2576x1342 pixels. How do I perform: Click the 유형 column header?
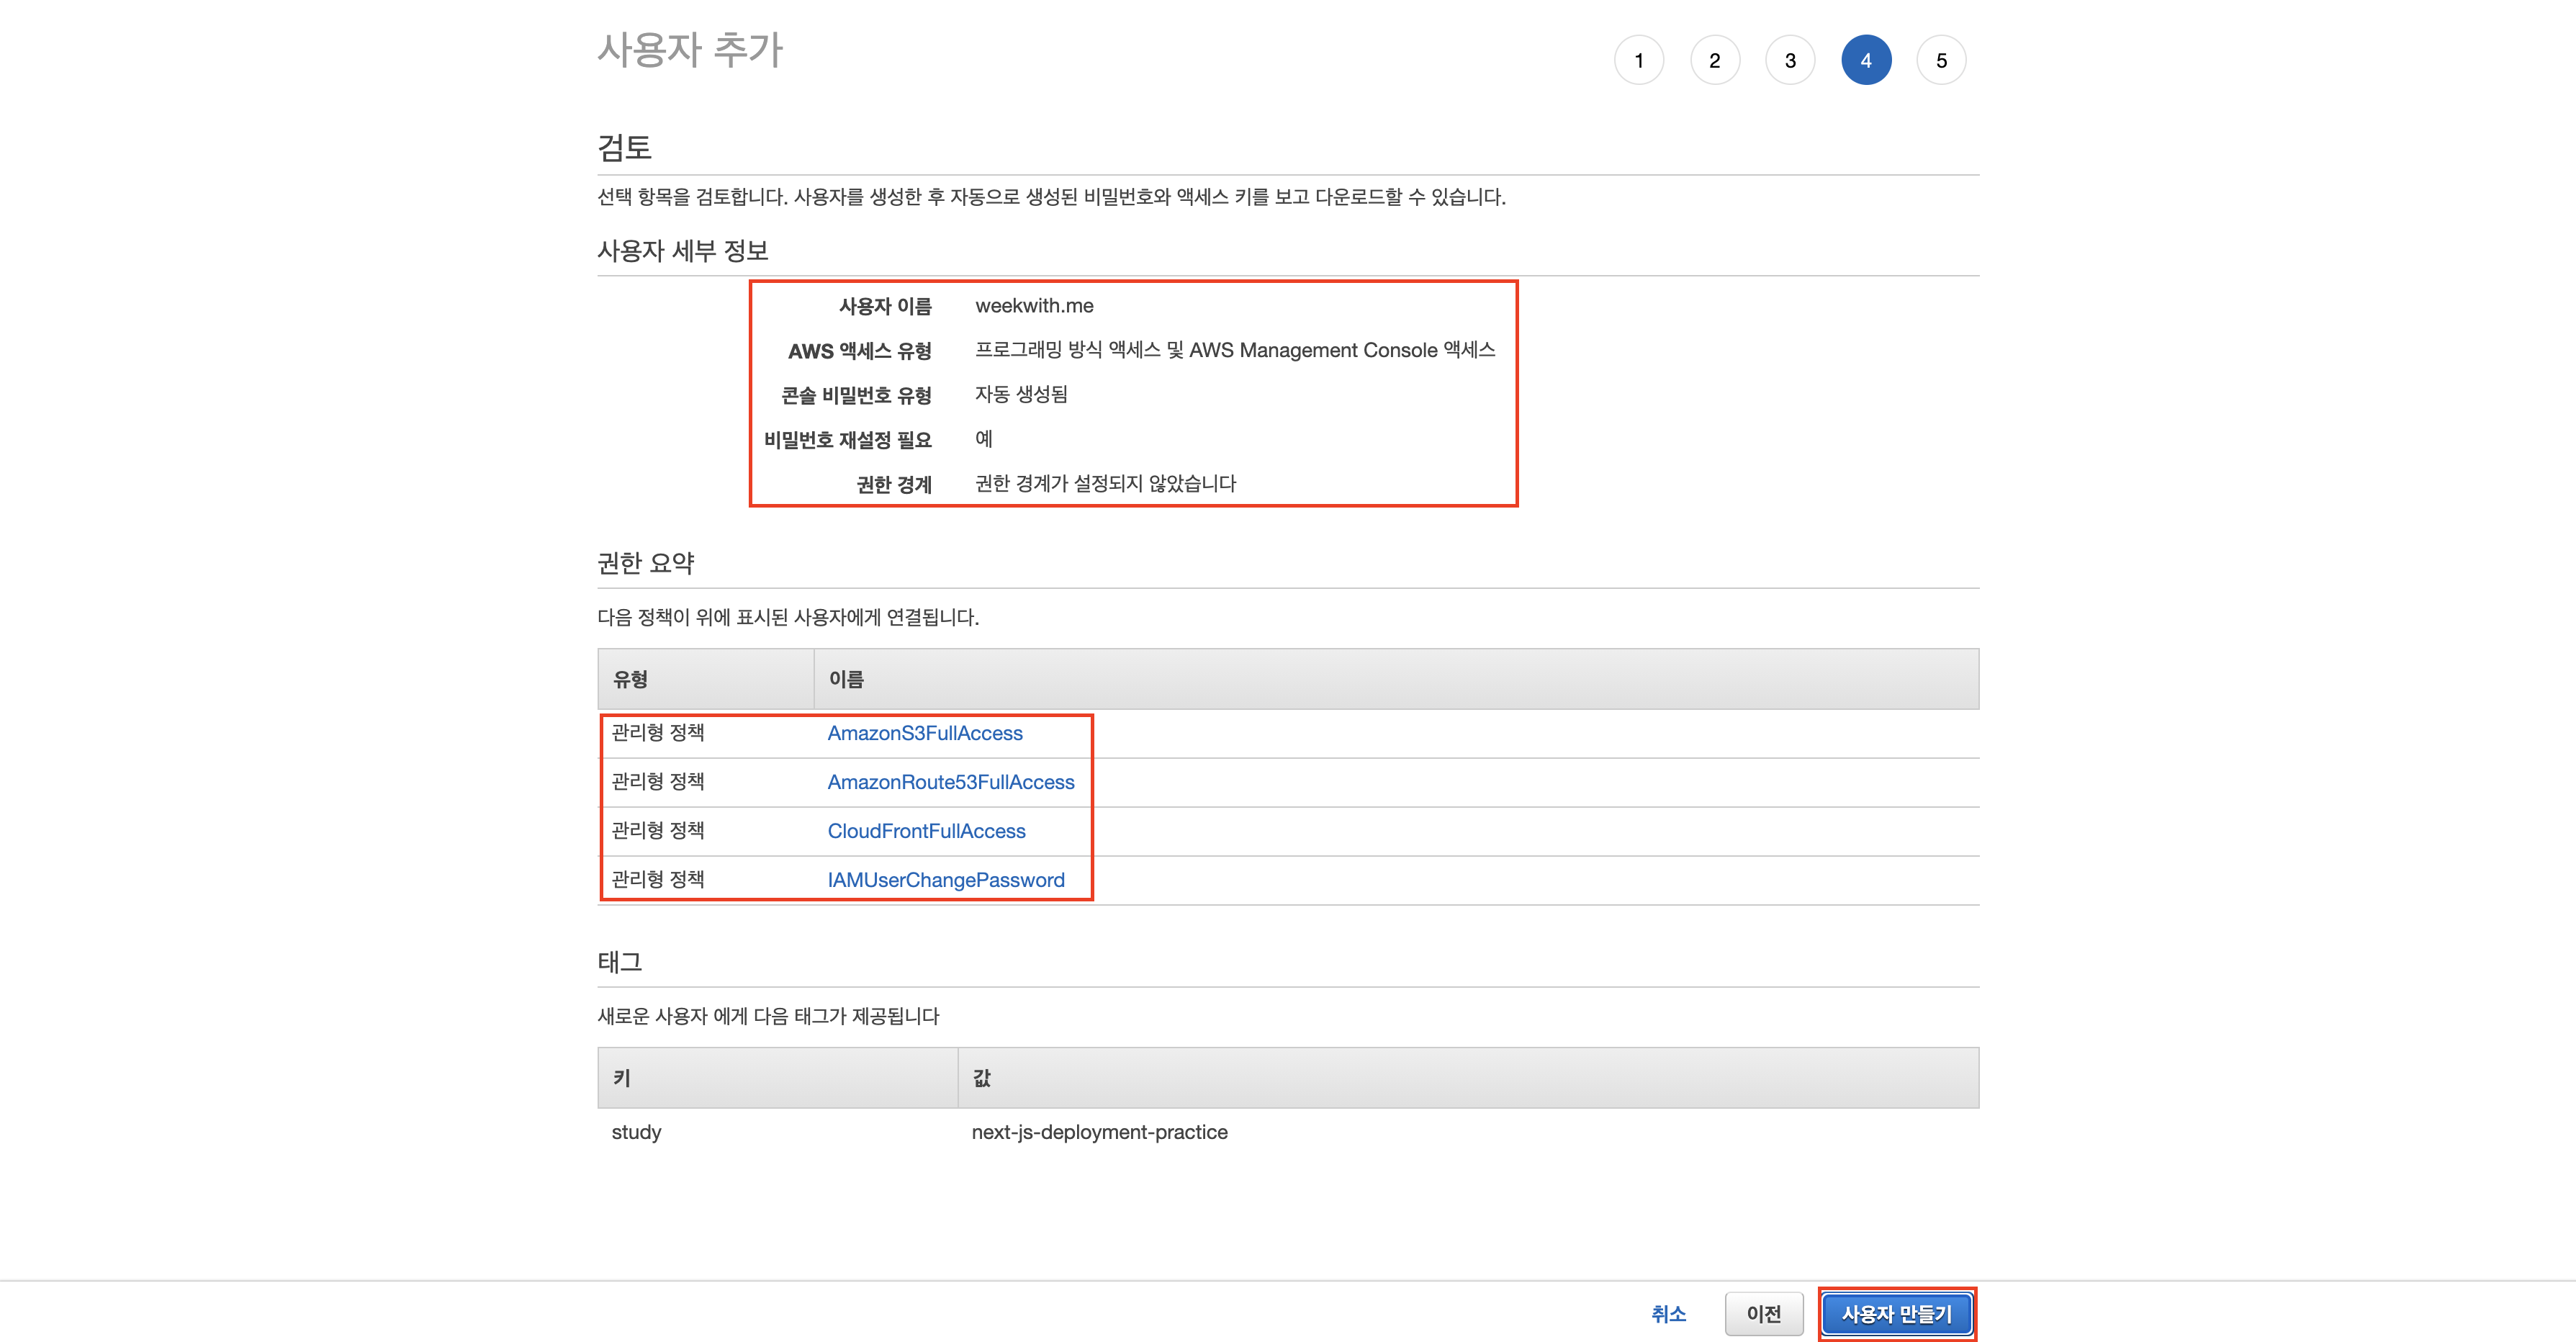point(630,679)
